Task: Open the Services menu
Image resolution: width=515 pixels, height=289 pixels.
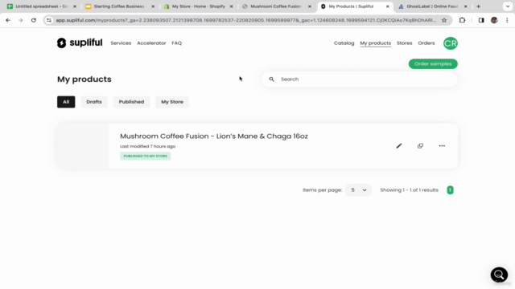Action: (x=121, y=43)
